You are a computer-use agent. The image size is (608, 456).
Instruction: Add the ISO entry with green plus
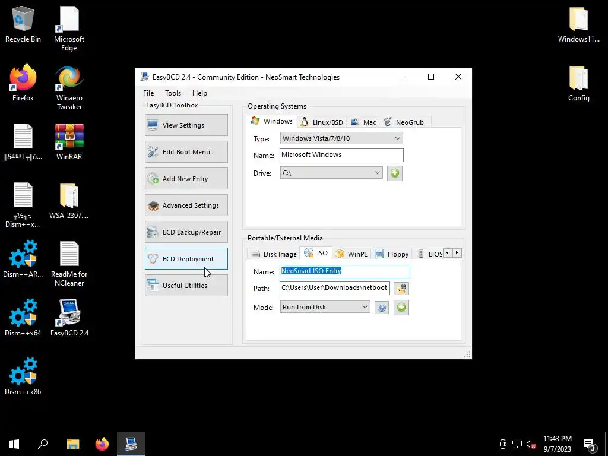401,308
